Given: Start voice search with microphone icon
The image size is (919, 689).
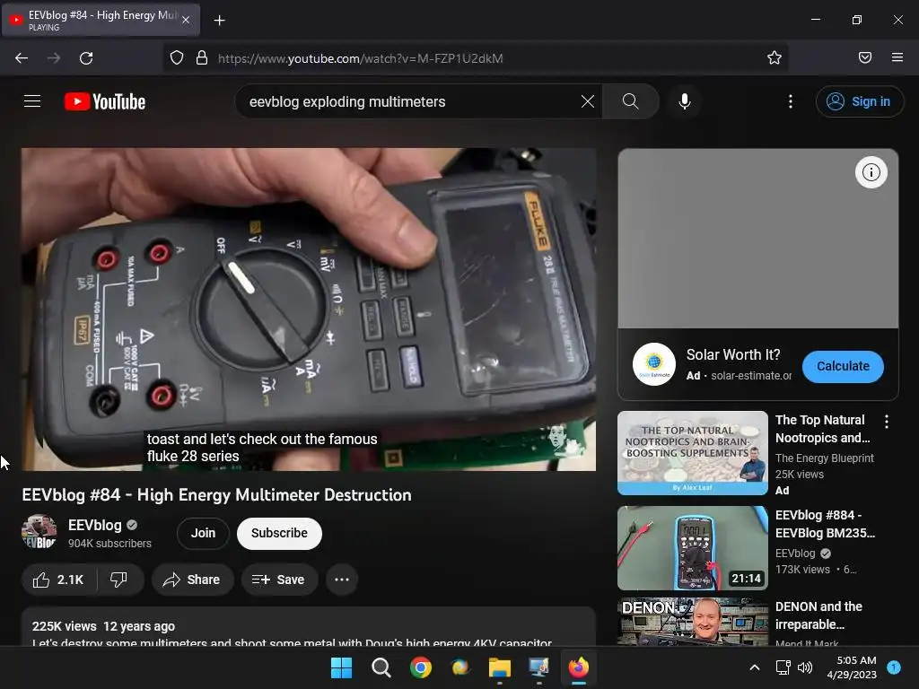Looking at the screenshot, I should [x=684, y=101].
